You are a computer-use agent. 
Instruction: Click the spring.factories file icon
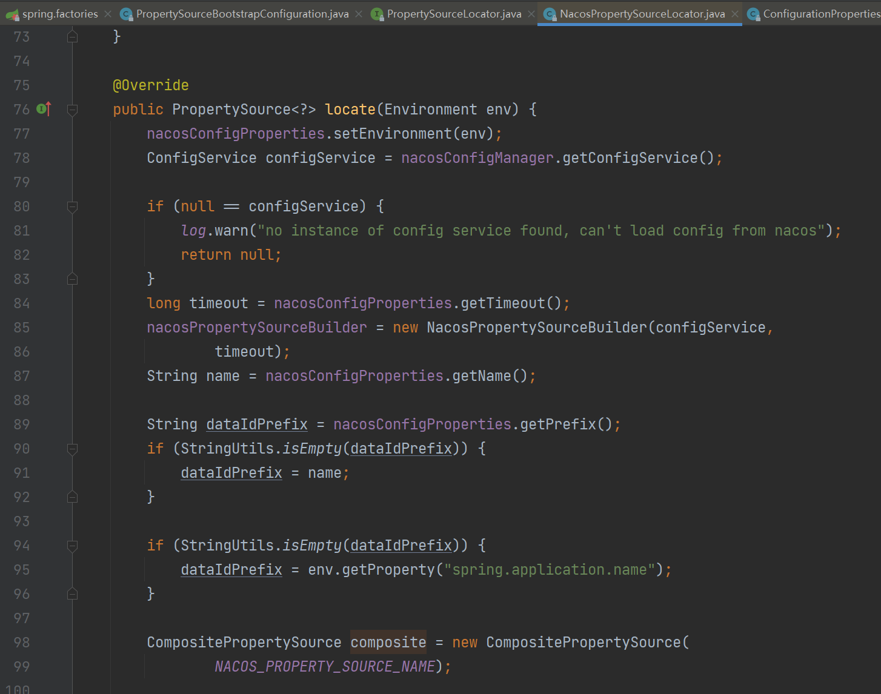coord(12,14)
